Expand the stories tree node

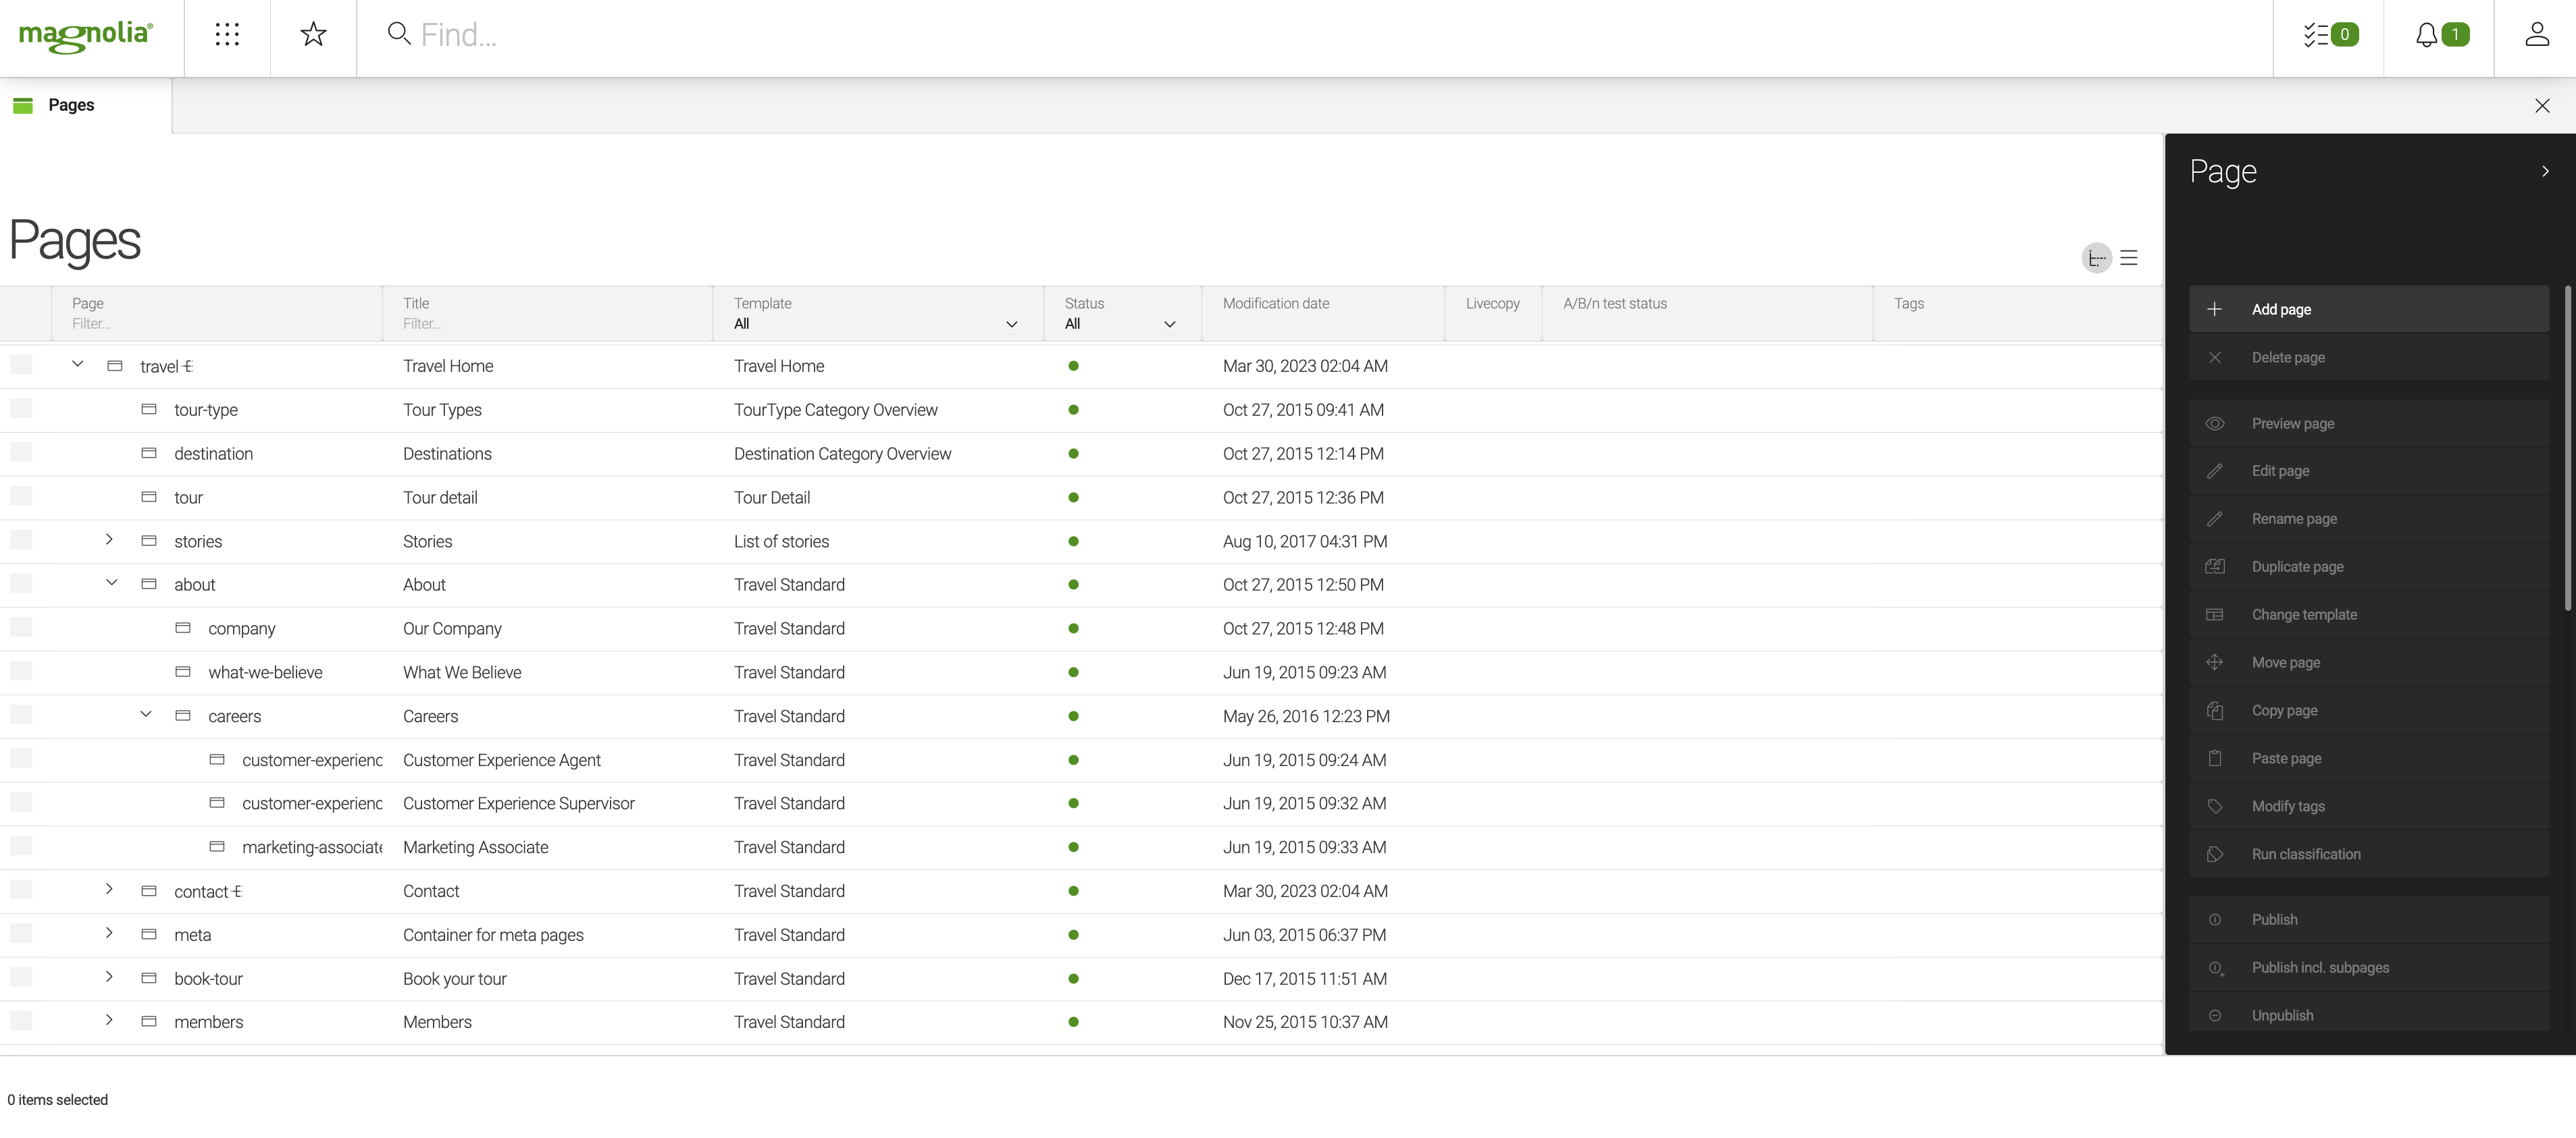(110, 539)
